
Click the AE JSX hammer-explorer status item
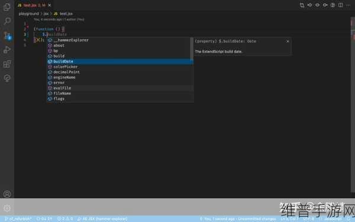point(102,219)
